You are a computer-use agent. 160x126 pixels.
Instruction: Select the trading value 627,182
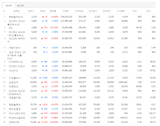(x=82, y=104)
